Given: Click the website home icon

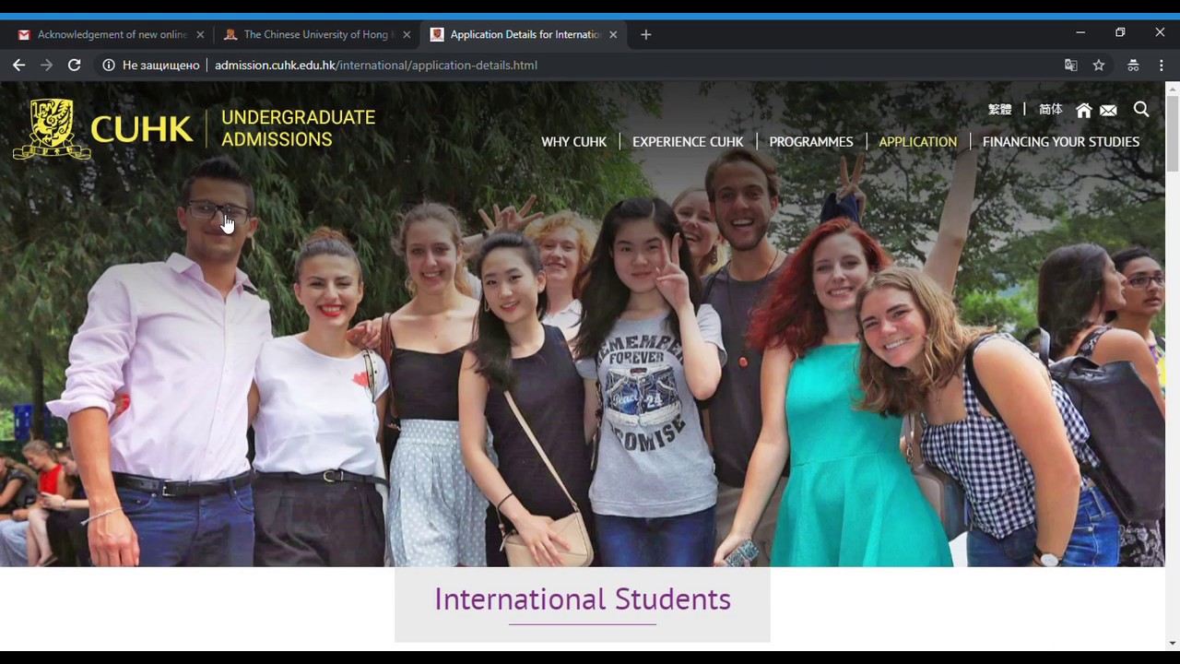Looking at the screenshot, I should (1084, 110).
